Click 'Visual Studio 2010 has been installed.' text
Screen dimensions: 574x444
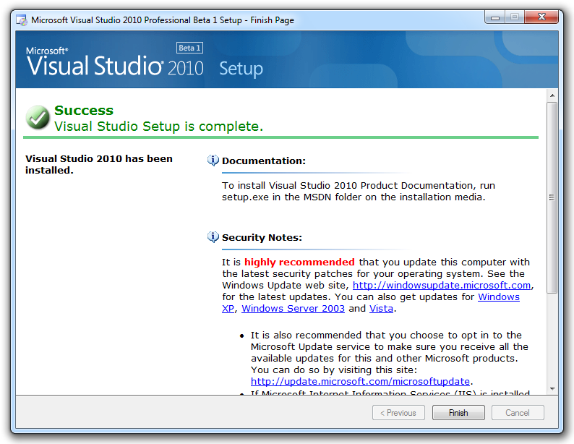coord(99,164)
